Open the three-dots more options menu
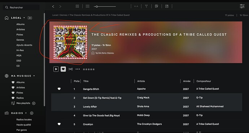 pos(78,69)
